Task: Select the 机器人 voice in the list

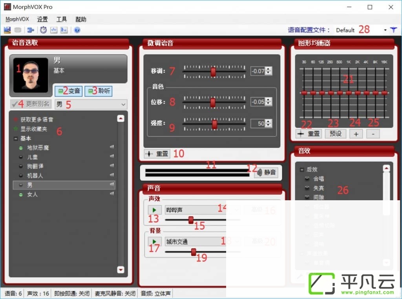Action: tap(64, 176)
